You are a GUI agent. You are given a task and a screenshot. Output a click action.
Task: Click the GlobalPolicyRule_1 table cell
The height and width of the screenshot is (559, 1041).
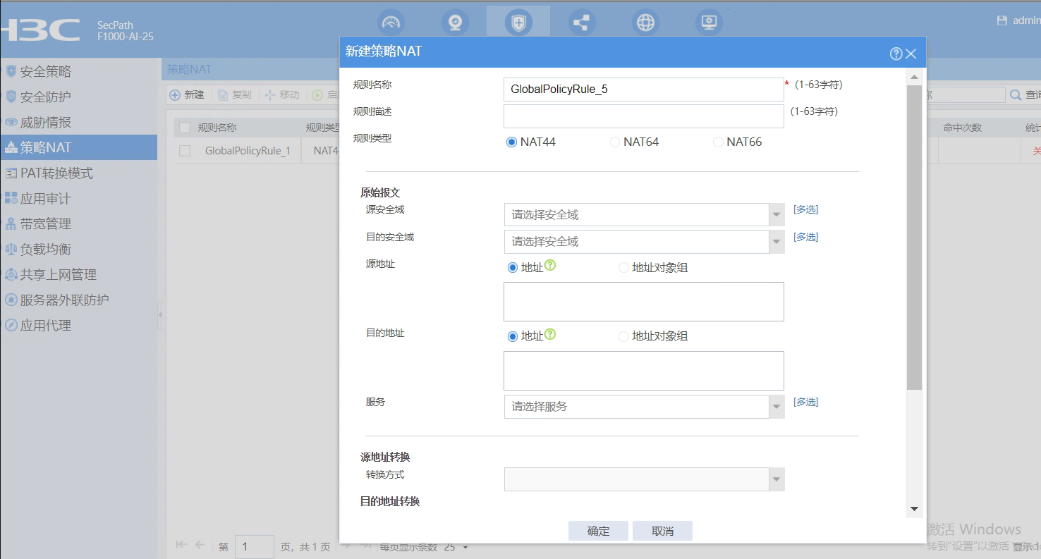(248, 151)
